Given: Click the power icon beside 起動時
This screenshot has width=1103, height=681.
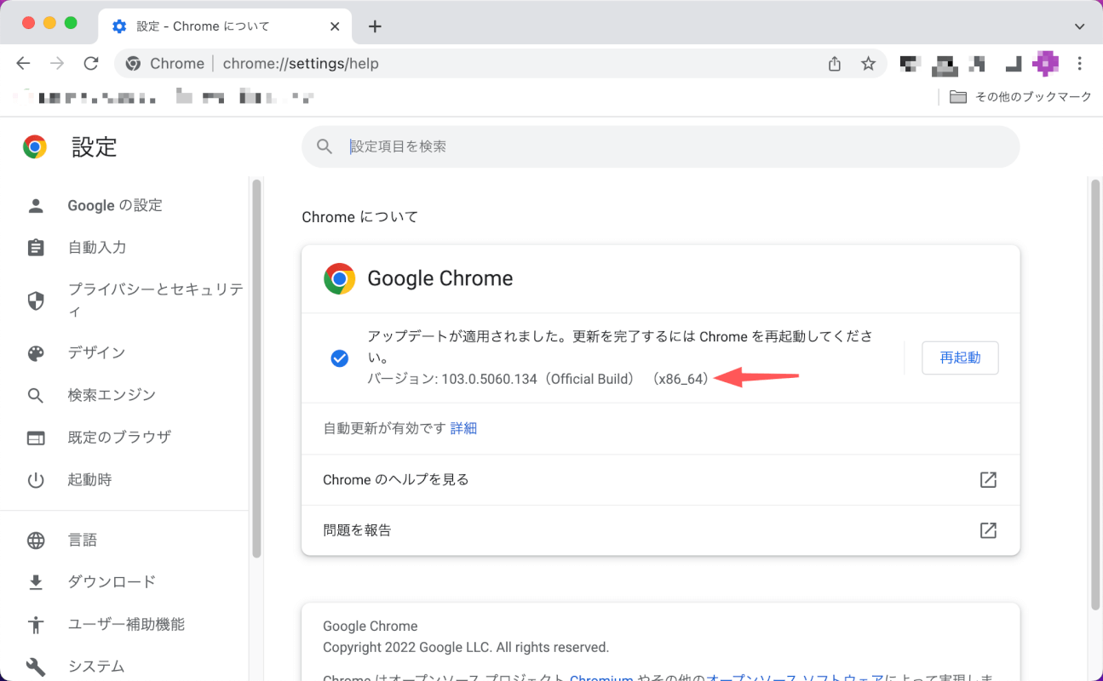Looking at the screenshot, I should click(x=36, y=480).
